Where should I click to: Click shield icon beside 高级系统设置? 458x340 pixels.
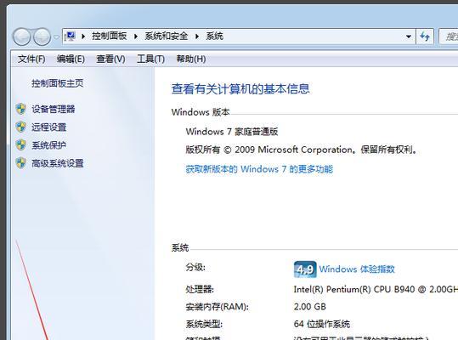point(21,163)
